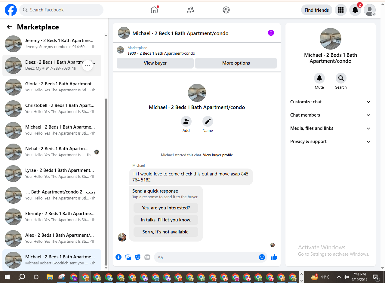
Task: Expand Customize chat section
Action: click(x=331, y=102)
